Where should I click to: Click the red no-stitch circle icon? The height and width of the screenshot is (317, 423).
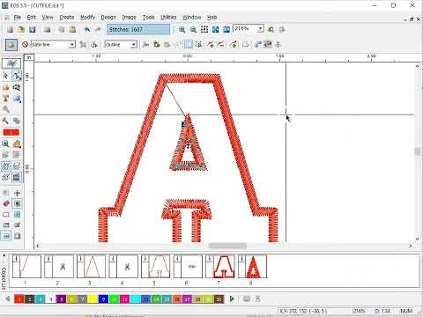click(25, 44)
